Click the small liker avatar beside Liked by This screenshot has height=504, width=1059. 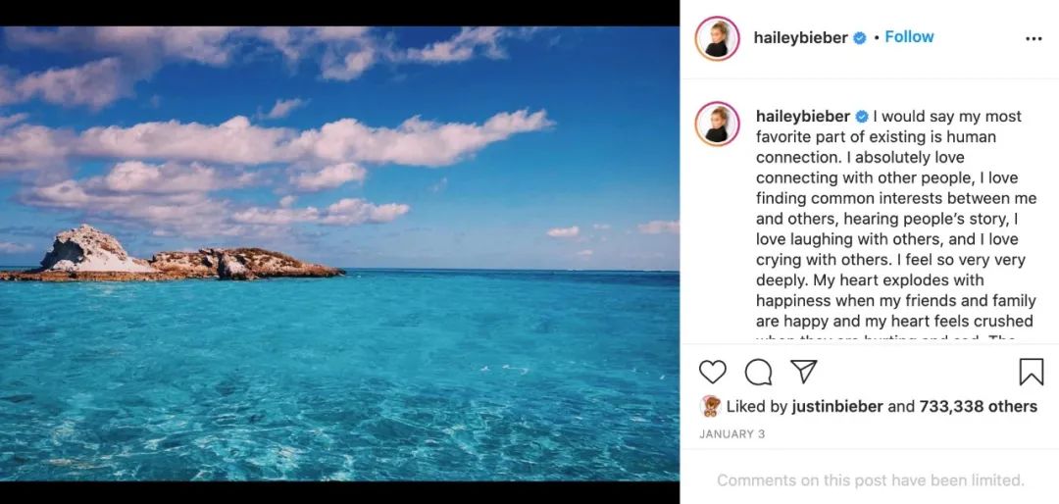coord(711,405)
